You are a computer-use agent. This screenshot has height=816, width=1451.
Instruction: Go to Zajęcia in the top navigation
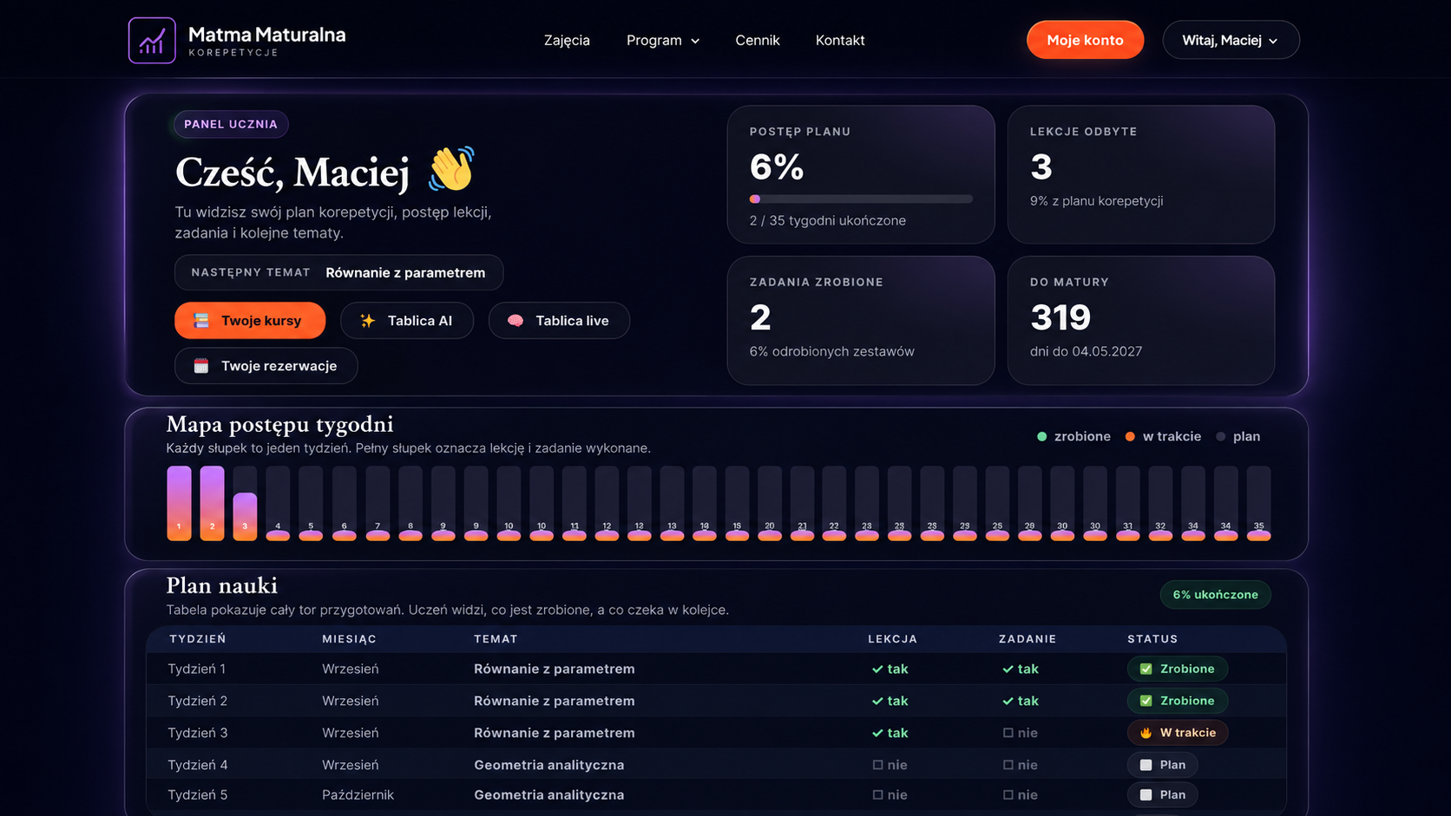point(567,41)
